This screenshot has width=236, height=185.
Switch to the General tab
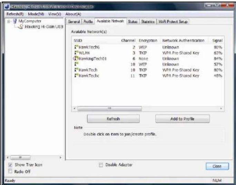pos(74,22)
